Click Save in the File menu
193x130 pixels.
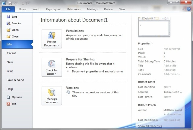tap(12, 17)
